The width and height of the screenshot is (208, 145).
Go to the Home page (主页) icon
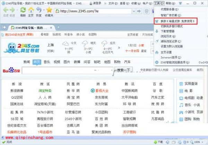31,10
